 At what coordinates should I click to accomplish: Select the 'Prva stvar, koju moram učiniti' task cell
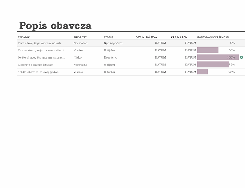point(40,43)
